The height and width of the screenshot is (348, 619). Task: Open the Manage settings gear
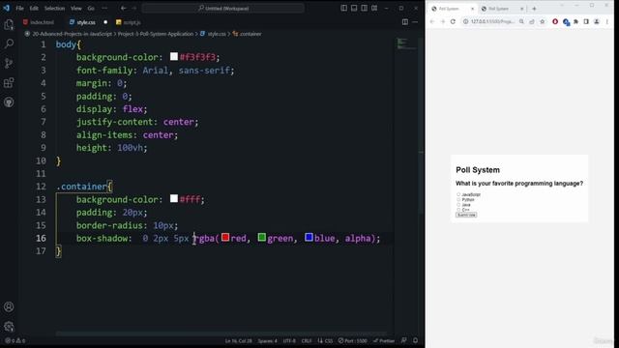click(x=9, y=327)
